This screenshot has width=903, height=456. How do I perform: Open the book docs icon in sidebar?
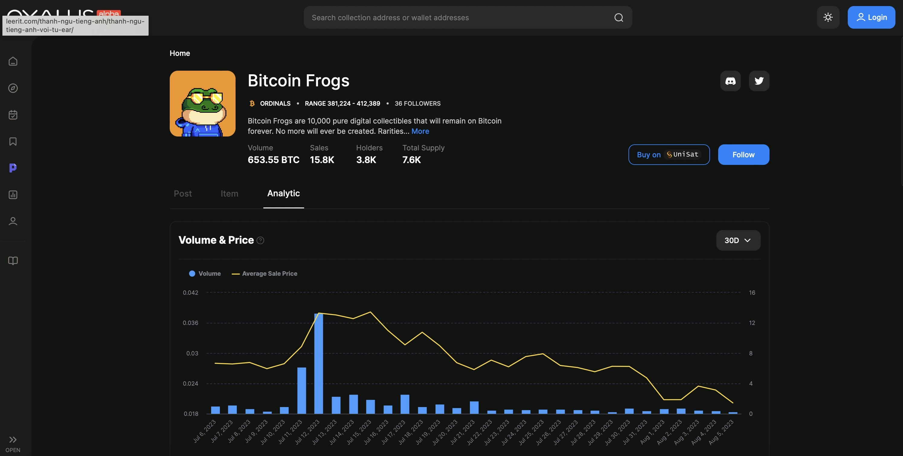pyautogui.click(x=13, y=261)
